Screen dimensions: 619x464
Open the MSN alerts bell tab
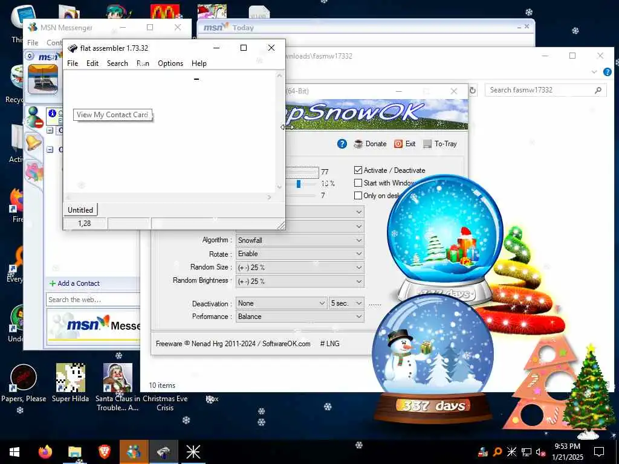point(34,141)
